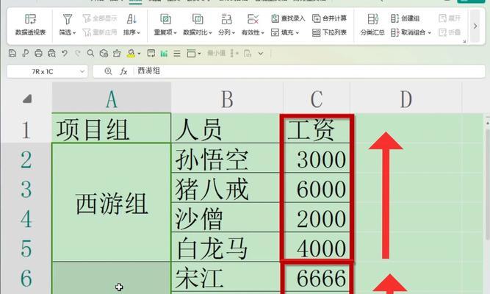Click the undo arrow icon

tap(65, 54)
